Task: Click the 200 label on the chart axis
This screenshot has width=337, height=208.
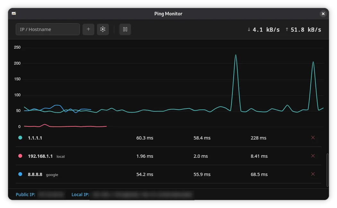Action: click(17, 63)
